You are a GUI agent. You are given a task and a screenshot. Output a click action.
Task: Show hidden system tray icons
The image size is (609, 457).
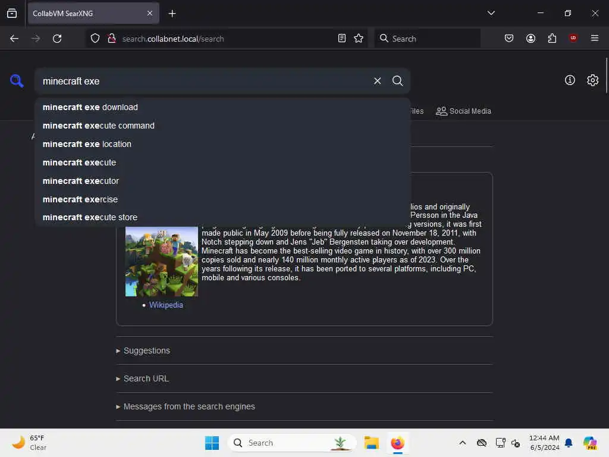coord(462,443)
